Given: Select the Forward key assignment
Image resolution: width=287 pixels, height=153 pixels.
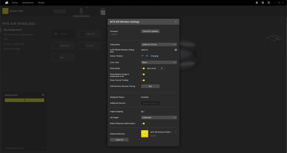Looking at the screenshot, I should [x=90, y=46].
